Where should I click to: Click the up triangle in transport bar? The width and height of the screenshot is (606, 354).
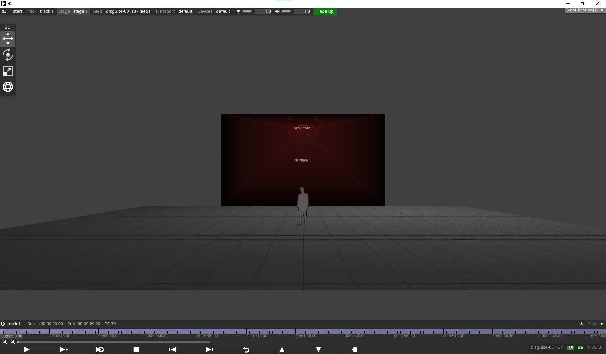[282, 350]
